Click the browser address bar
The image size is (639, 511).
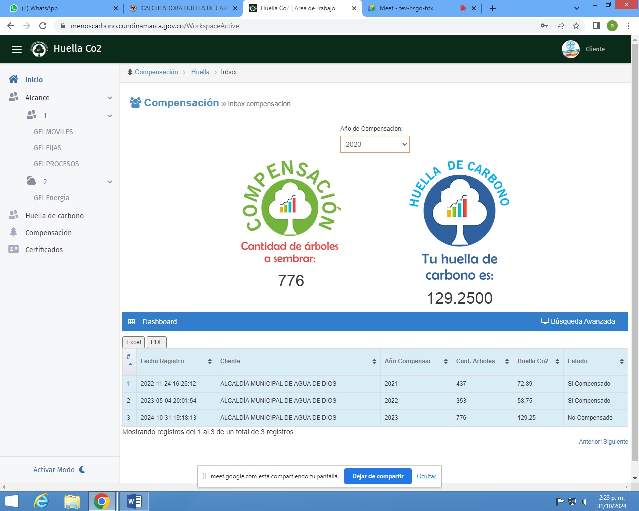300,26
